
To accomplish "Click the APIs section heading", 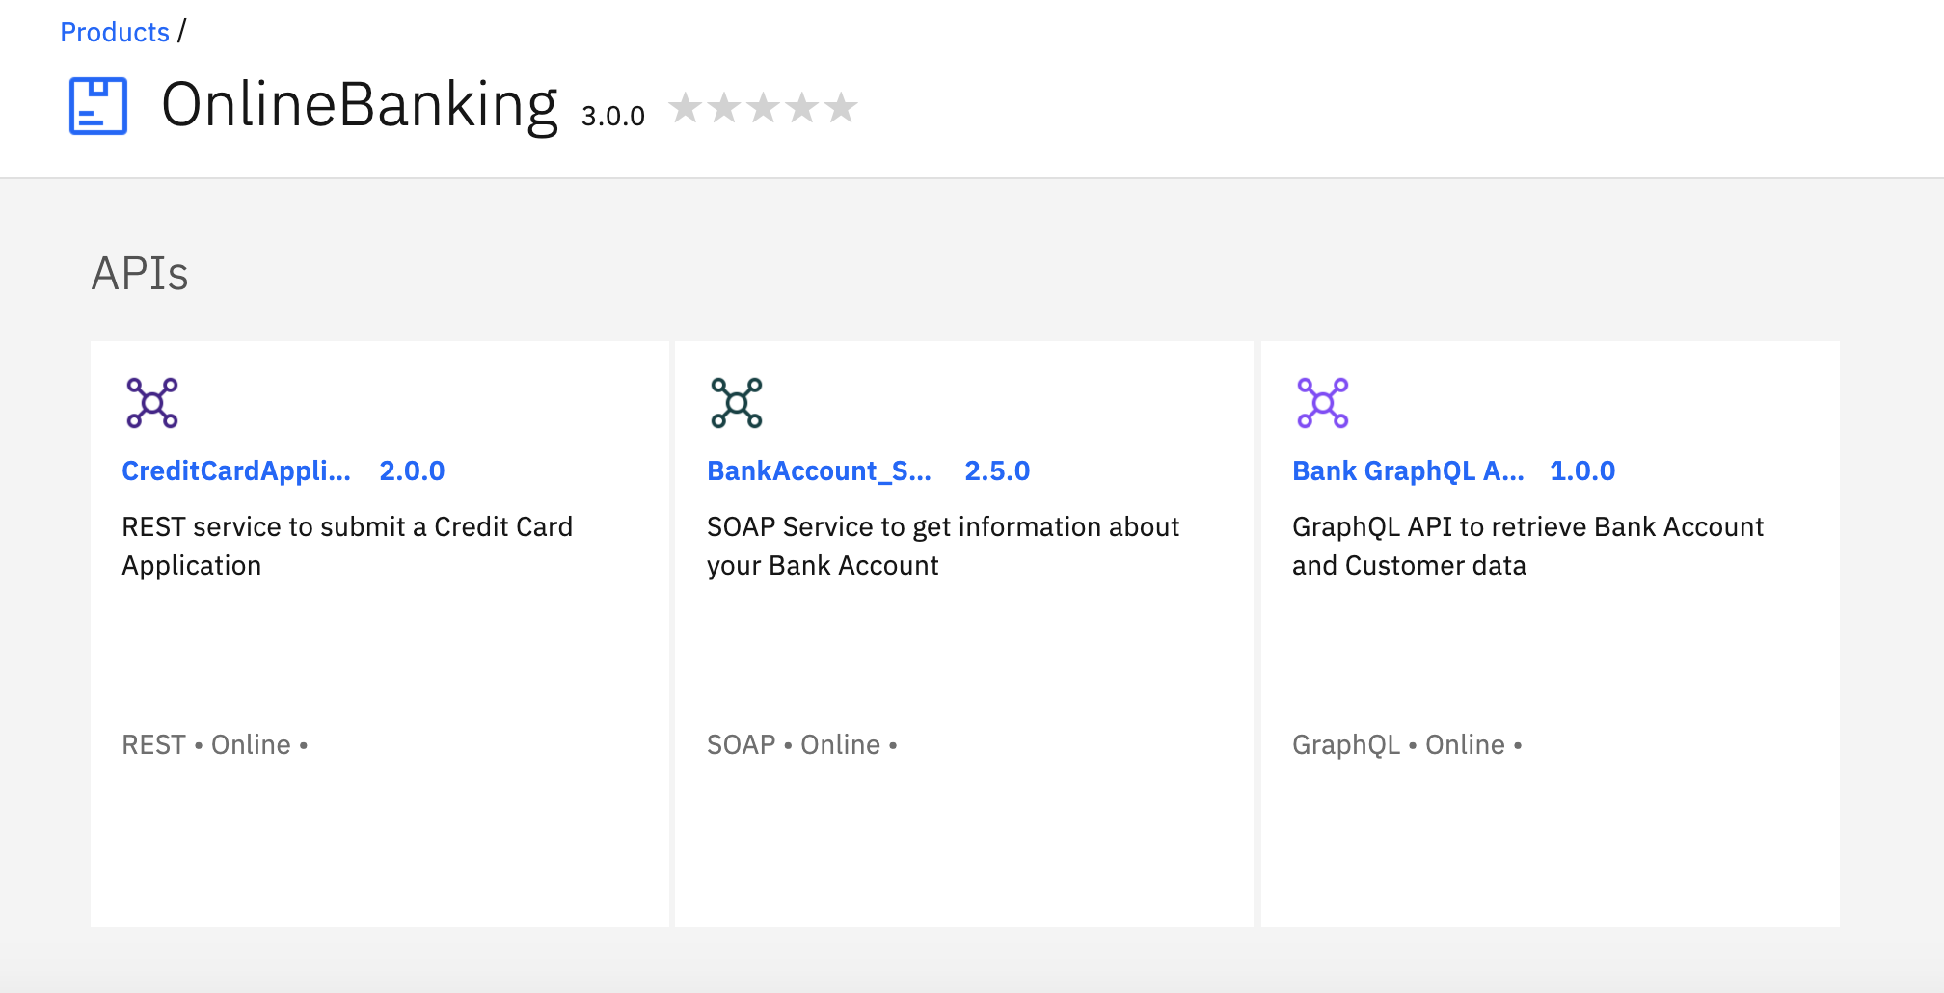I will coord(140,273).
